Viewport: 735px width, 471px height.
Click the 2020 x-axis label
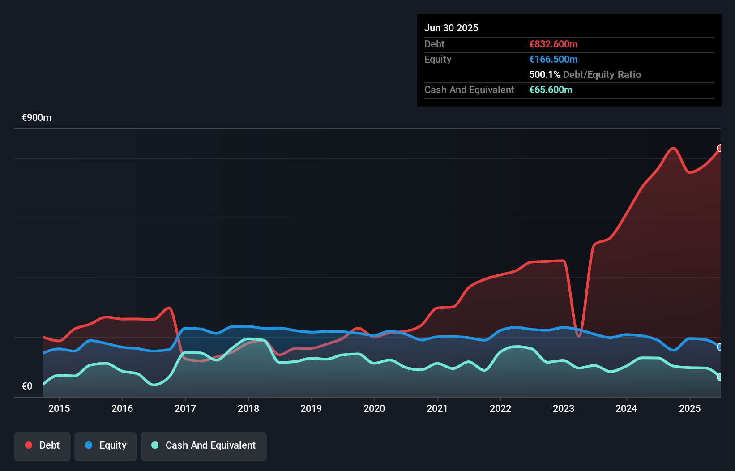click(x=374, y=408)
